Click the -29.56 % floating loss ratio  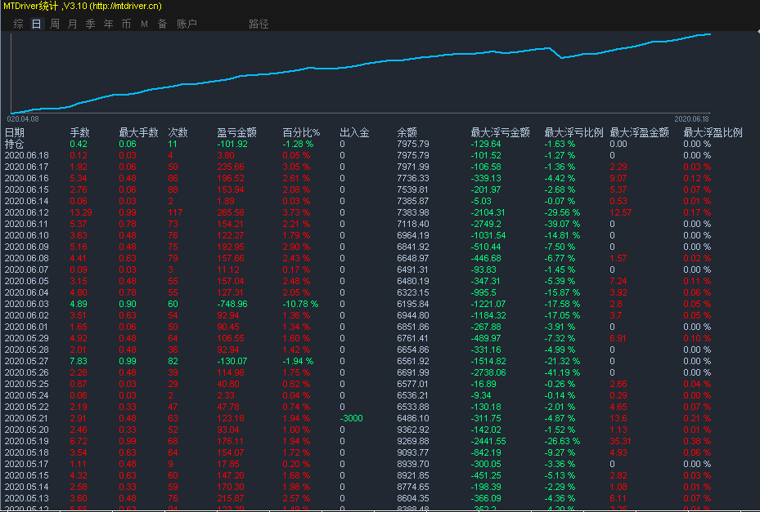pyautogui.click(x=562, y=212)
